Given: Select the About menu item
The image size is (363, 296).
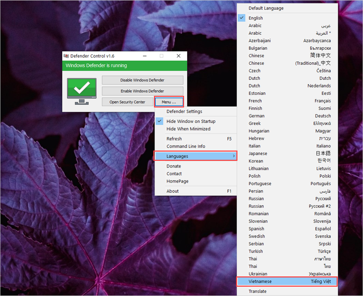Looking at the screenshot, I should click(173, 191).
